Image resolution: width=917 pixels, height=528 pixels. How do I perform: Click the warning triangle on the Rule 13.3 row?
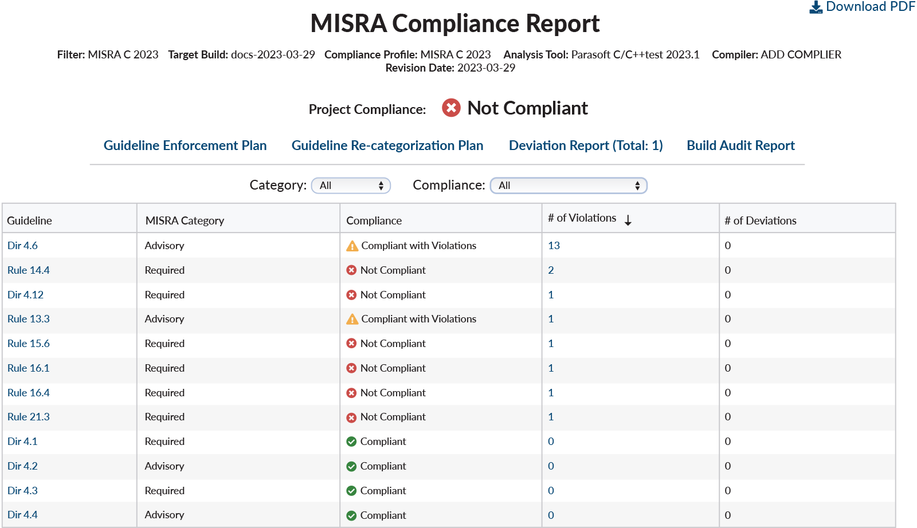(x=351, y=319)
